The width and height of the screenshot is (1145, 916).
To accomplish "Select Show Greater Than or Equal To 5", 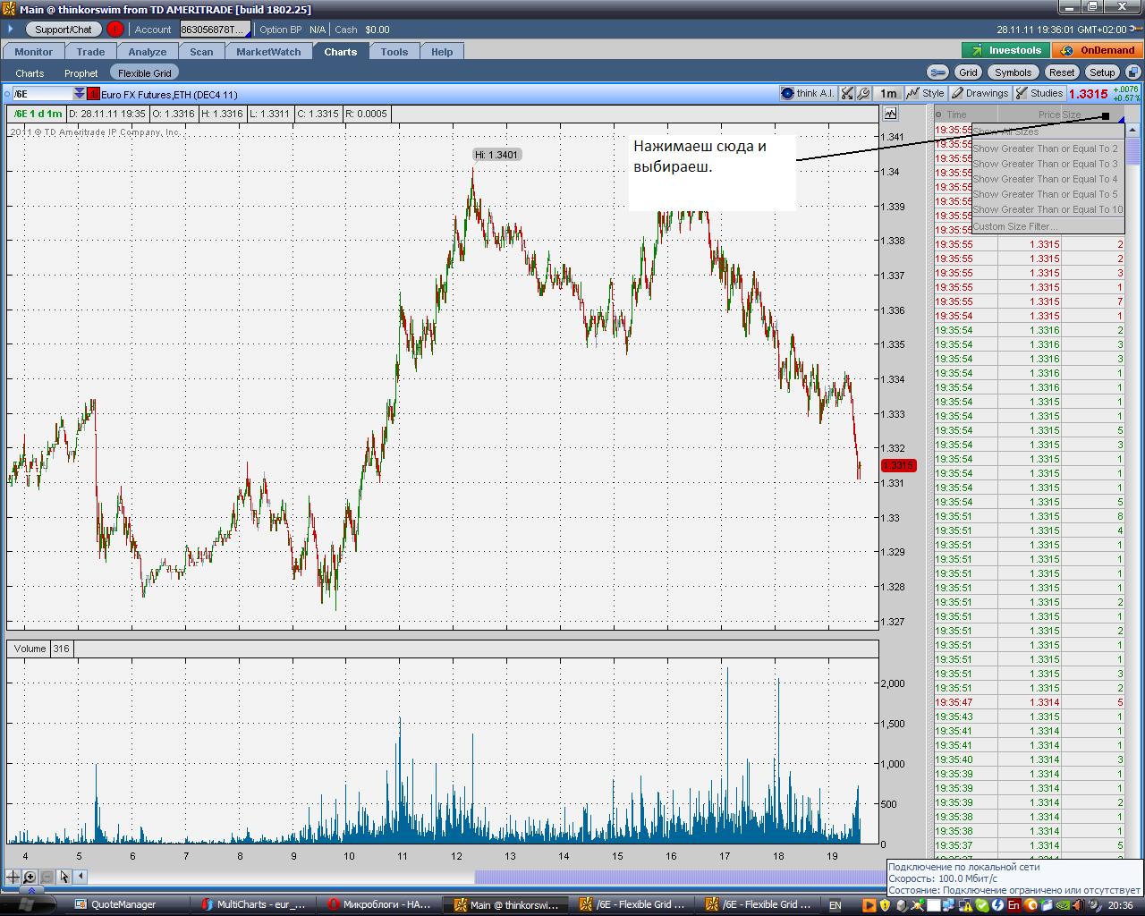I will click(1047, 194).
